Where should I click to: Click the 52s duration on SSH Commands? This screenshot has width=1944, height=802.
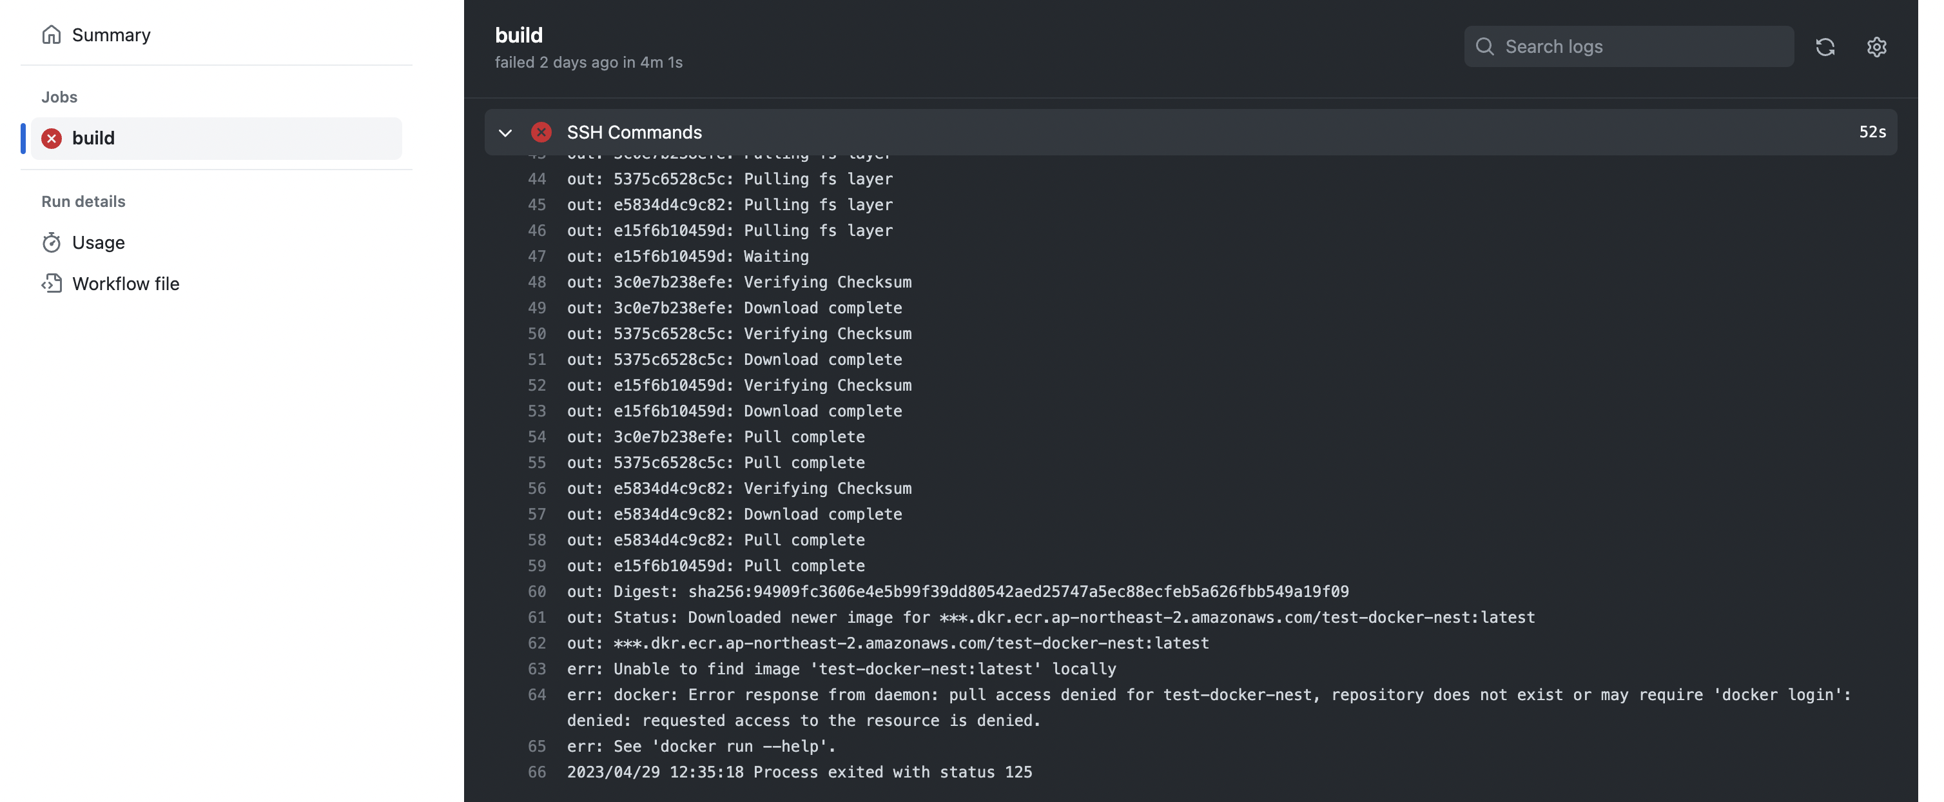tap(1872, 132)
